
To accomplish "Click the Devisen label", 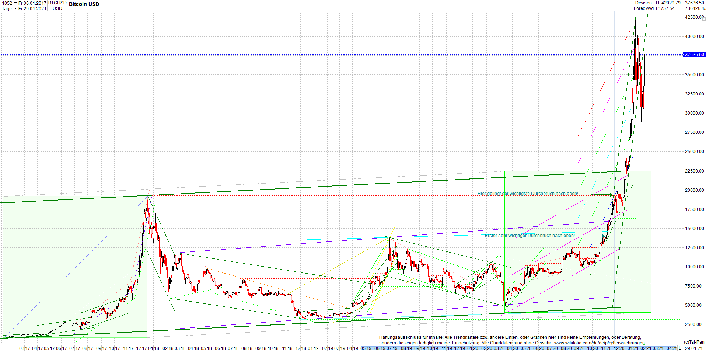I will [643, 3].
